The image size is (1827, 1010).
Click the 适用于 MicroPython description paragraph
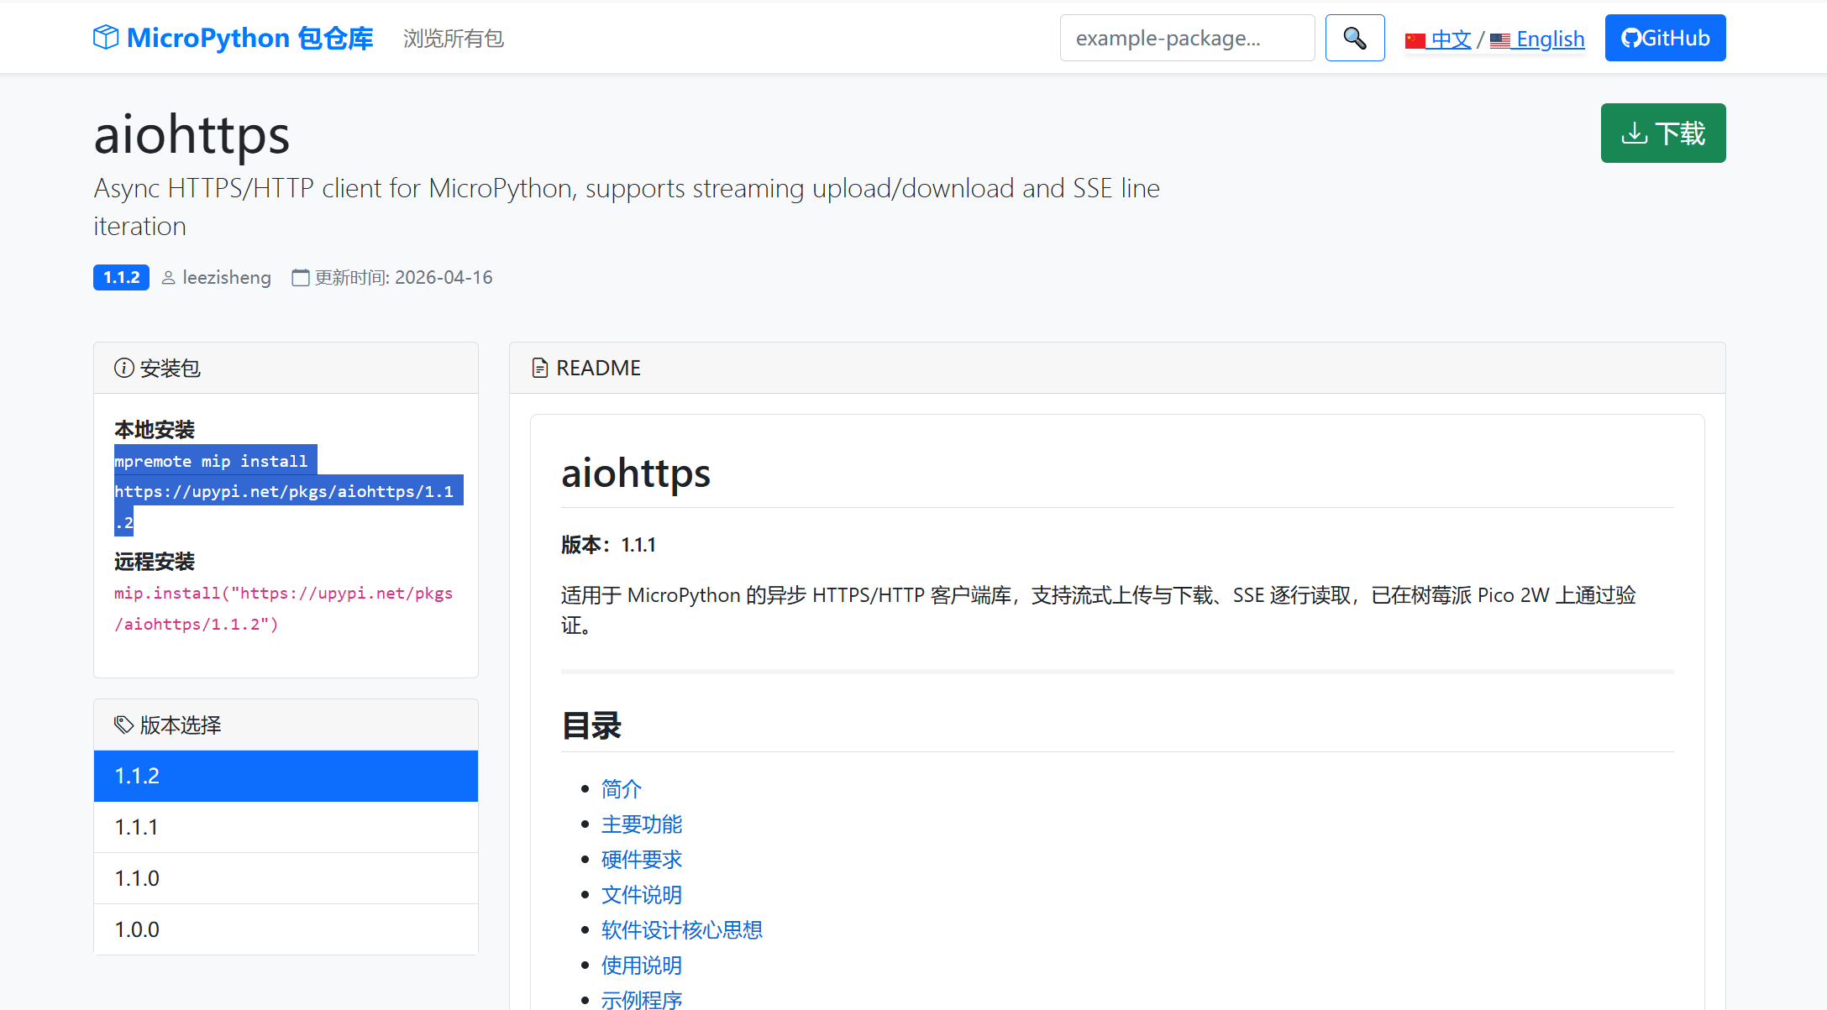pos(1099,610)
